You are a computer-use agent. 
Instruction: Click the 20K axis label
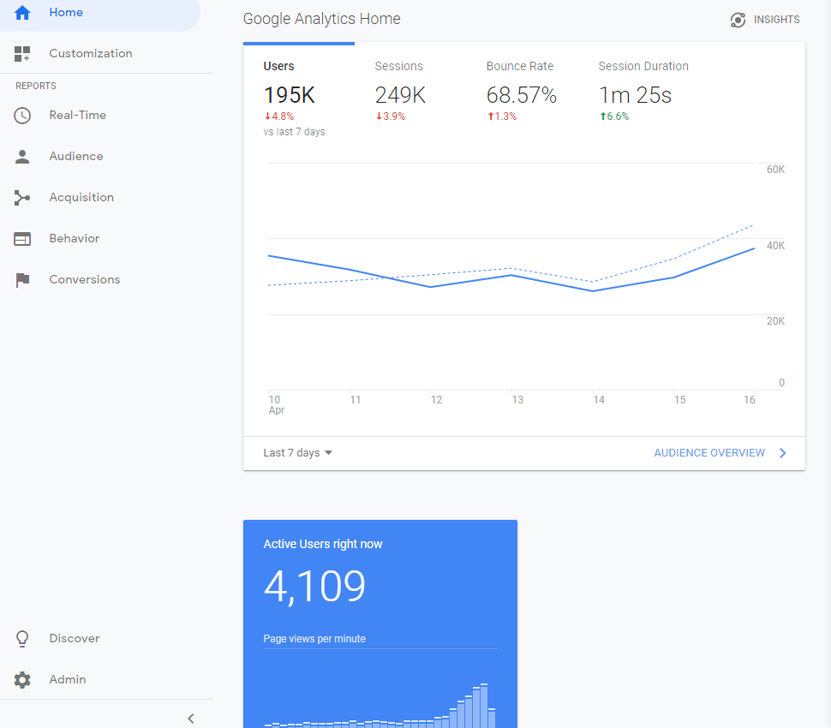coord(775,321)
